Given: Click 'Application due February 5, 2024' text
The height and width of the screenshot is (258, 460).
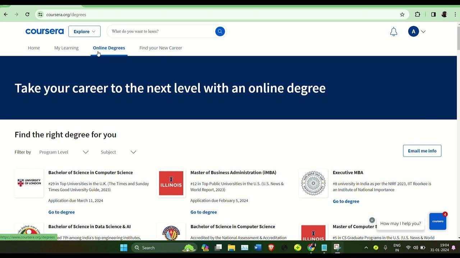Looking at the screenshot, I should [219, 201].
